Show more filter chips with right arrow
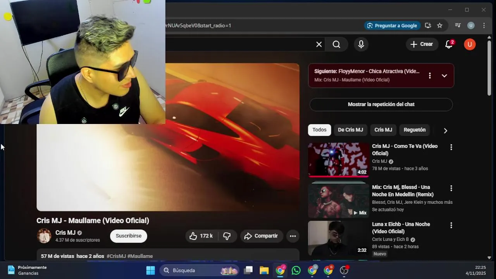496x279 pixels. (x=445, y=131)
